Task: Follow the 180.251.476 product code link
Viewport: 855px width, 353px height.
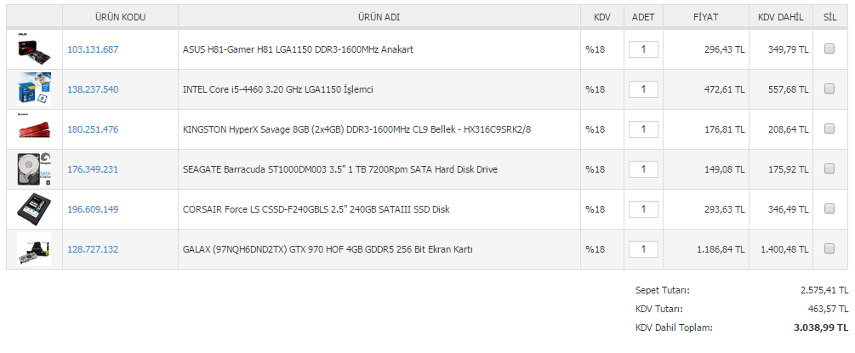Action: tap(93, 129)
